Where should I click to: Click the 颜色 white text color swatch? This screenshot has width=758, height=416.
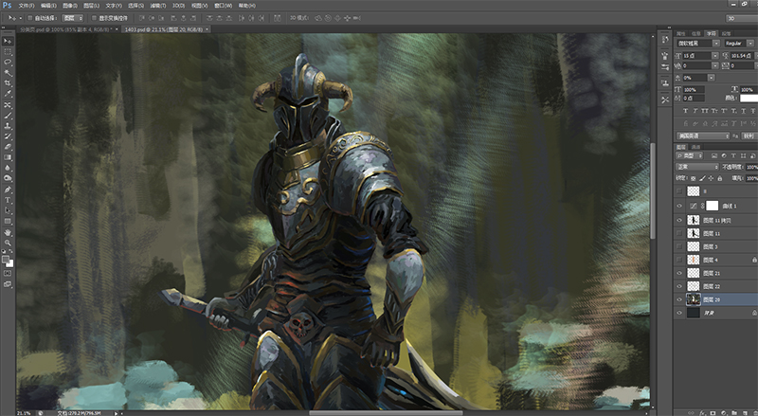pyautogui.click(x=749, y=99)
